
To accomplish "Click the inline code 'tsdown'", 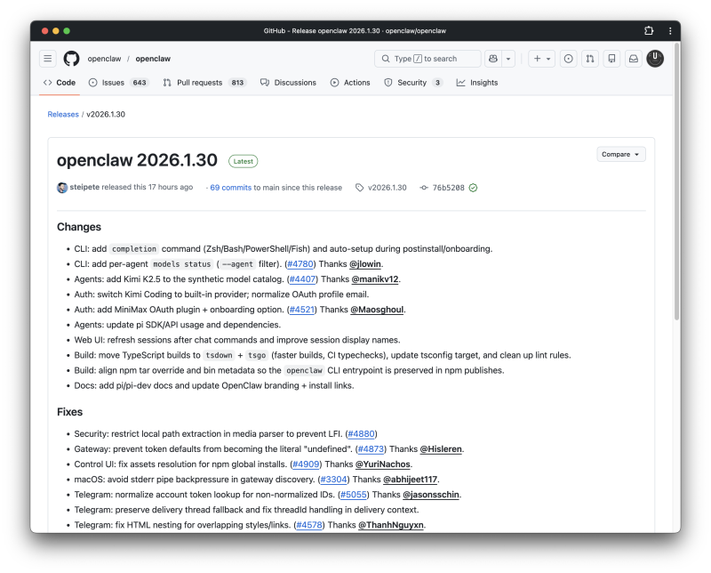I will (219, 356).
